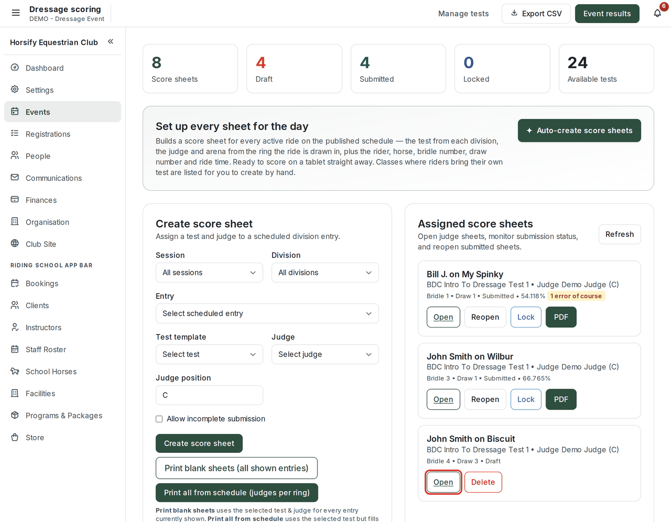Screen dimensions: 671x522
Task: Open the Select judge dropdown
Action: pos(325,354)
